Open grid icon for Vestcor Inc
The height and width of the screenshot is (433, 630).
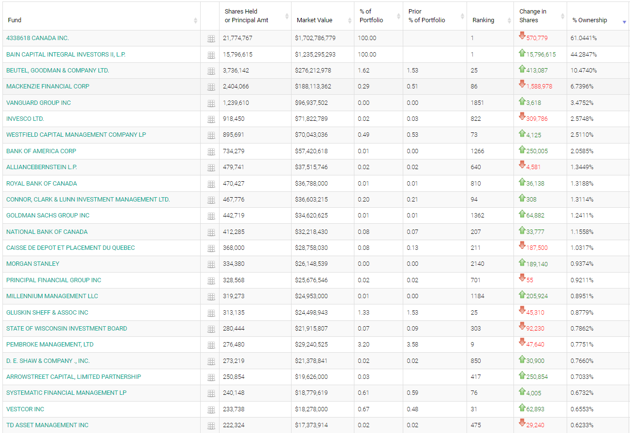(211, 410)
